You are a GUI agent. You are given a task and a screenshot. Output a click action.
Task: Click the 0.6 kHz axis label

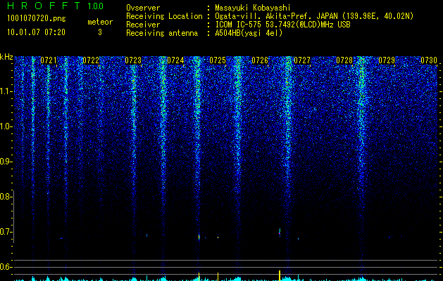click(6, 267)
